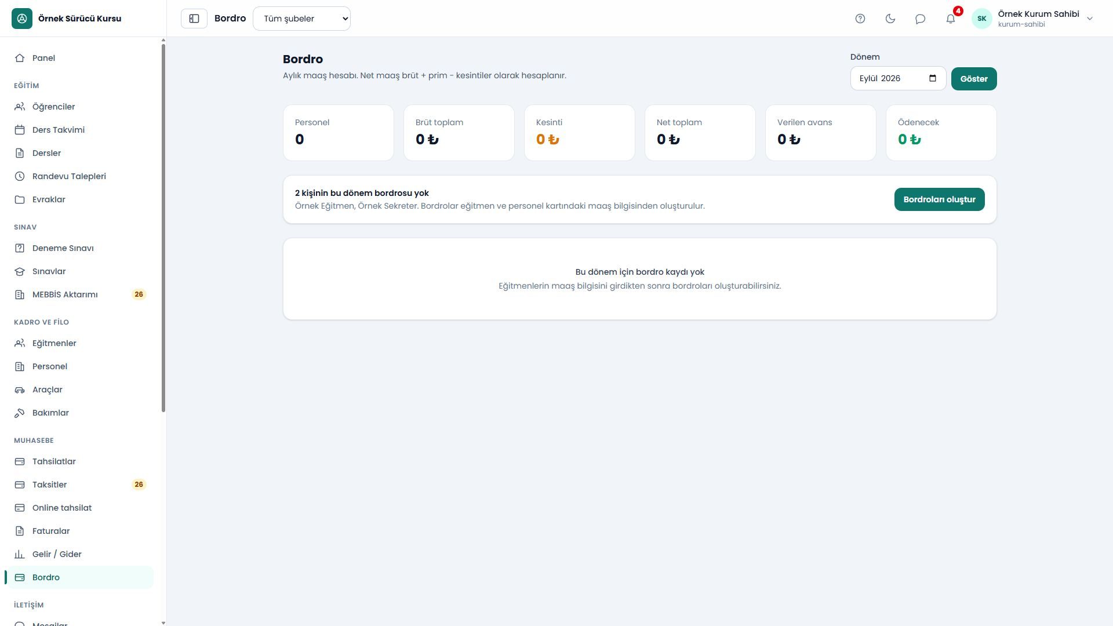Switch to dark mode via moon icon
The image size is (1113, 626).
890,19
